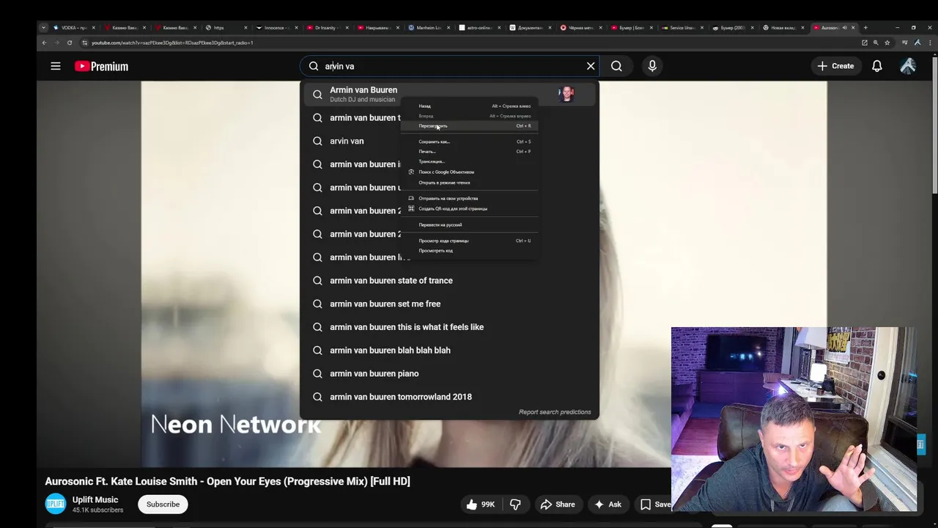Open the Share dialog
This screenshot has width=938, height=528.
point(558,505)
